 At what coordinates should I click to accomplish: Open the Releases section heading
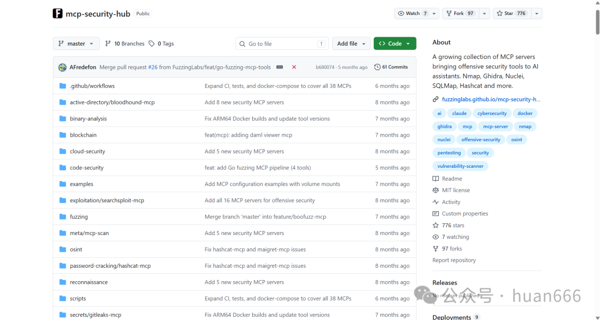[x=444, y=283]
